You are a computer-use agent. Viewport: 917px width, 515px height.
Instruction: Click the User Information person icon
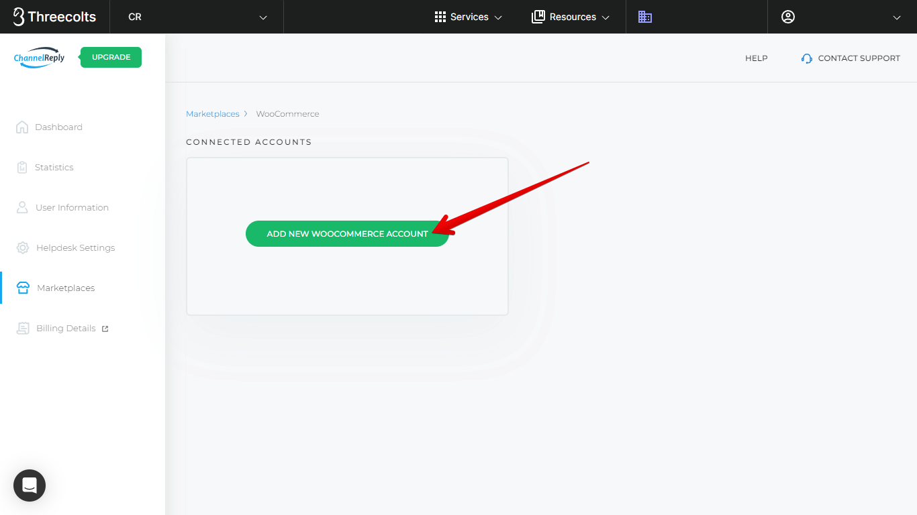[x=22, y=207]
